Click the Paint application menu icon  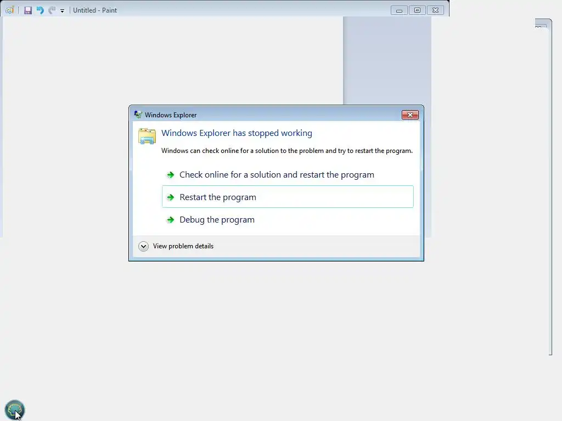click(9, 10)
